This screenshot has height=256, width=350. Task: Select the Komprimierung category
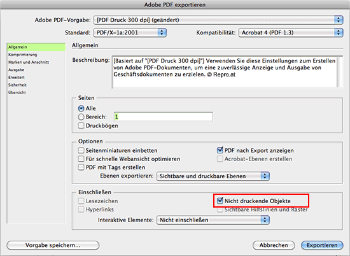coord(36,55)
